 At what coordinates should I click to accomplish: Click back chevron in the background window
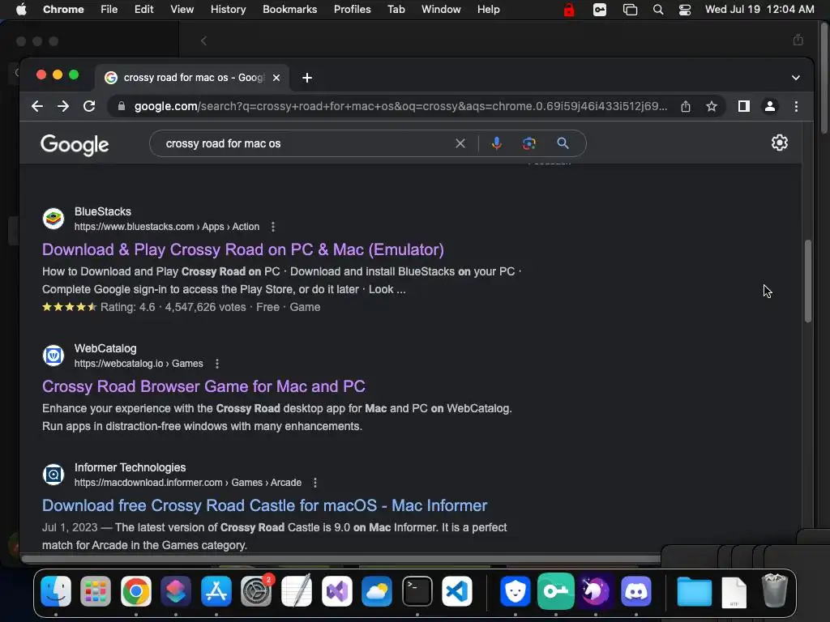pos(203,40)
